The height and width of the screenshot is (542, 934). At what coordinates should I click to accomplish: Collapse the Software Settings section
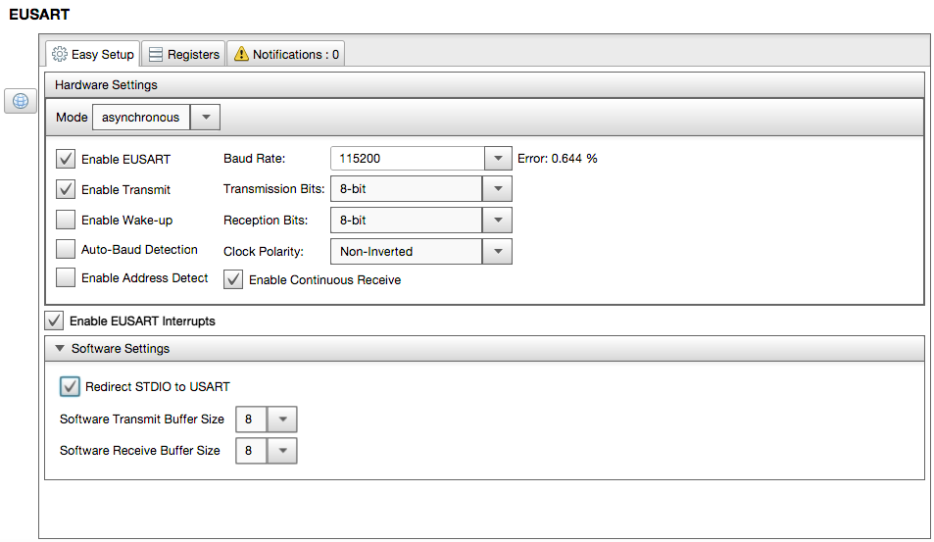[60, 348]
